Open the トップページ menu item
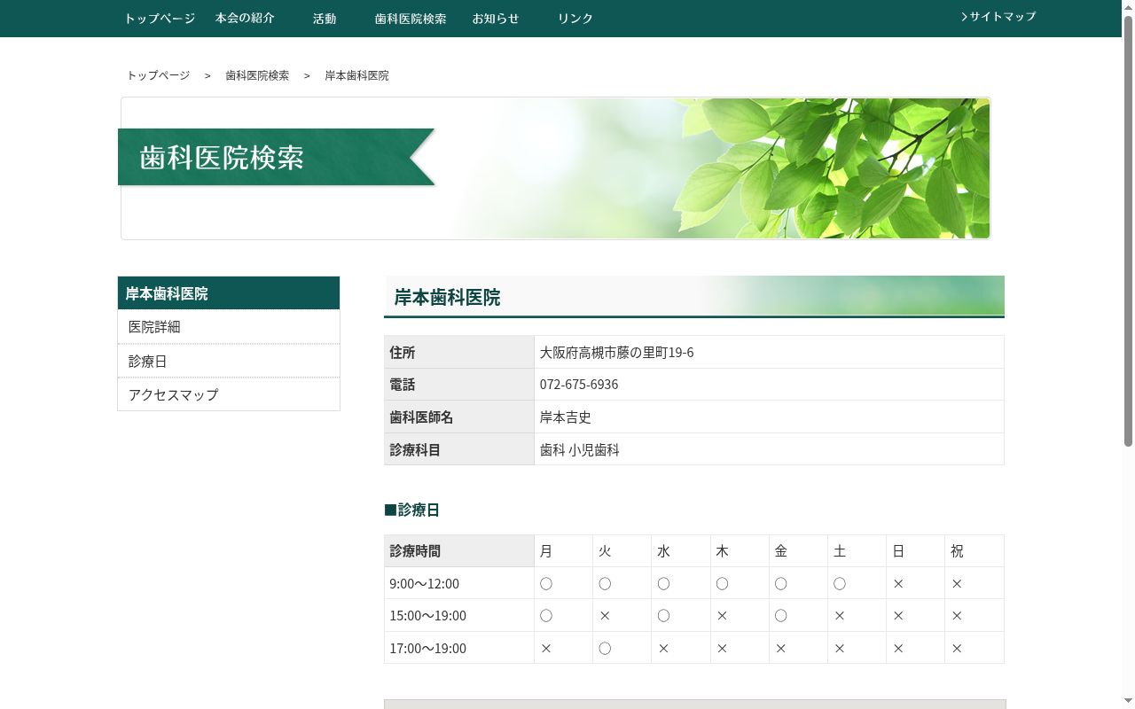 click(x=160, y=19)
